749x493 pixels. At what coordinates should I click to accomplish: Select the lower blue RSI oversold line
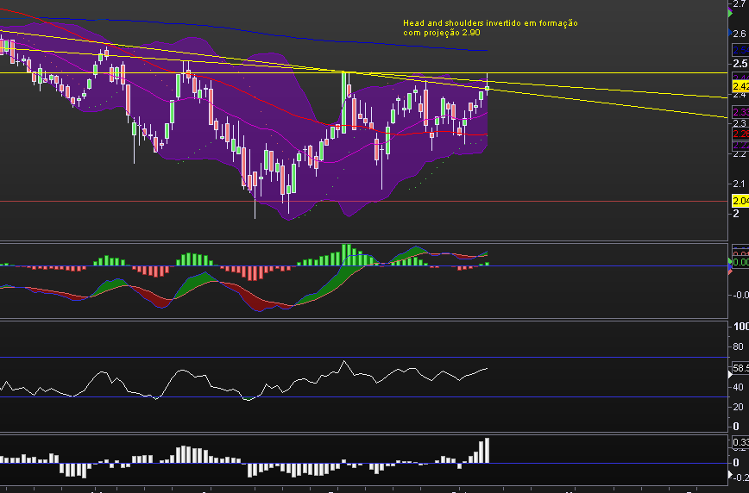pyautogui.click(x=363, y=397)
